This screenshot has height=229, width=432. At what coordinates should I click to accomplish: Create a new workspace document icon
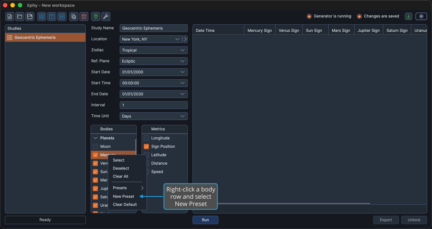pyautogui.click(x=10, y=16)
